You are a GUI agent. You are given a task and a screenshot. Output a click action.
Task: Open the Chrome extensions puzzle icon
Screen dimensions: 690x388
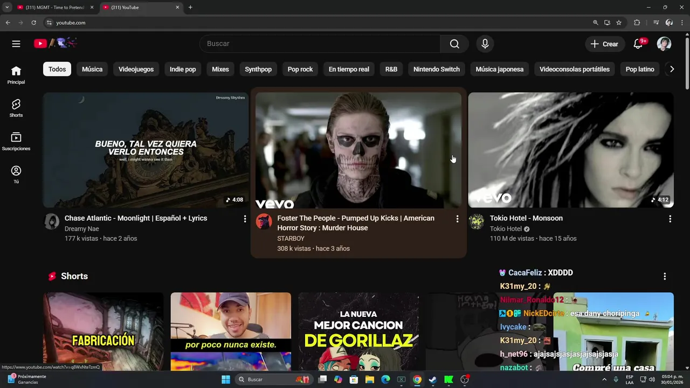tap(637, 23)
